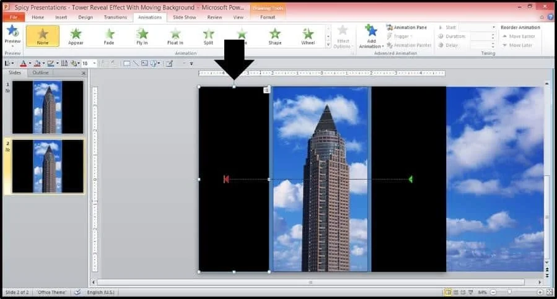Viewport: 557px width, 299px height.
Task: Click the Preview animation star icon
Action: [x=12, y=31]
